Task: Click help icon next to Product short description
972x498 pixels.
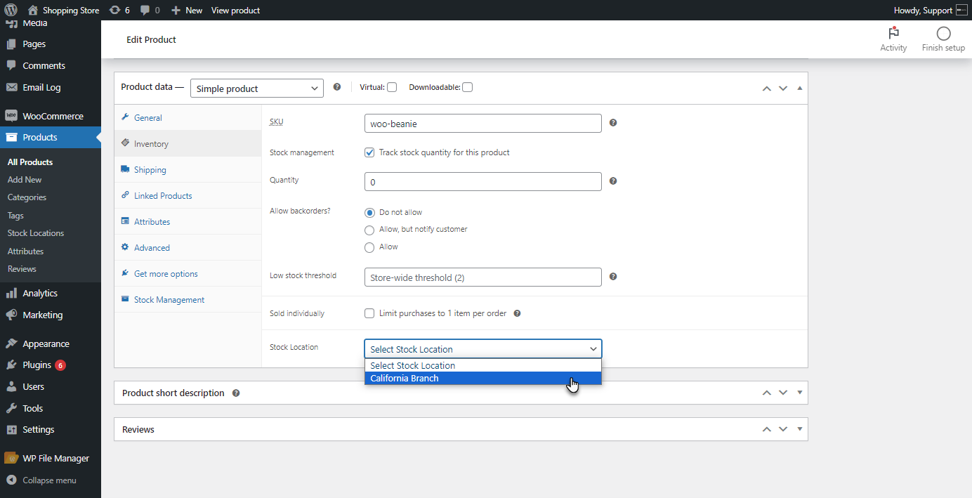Action: point(236,393)
